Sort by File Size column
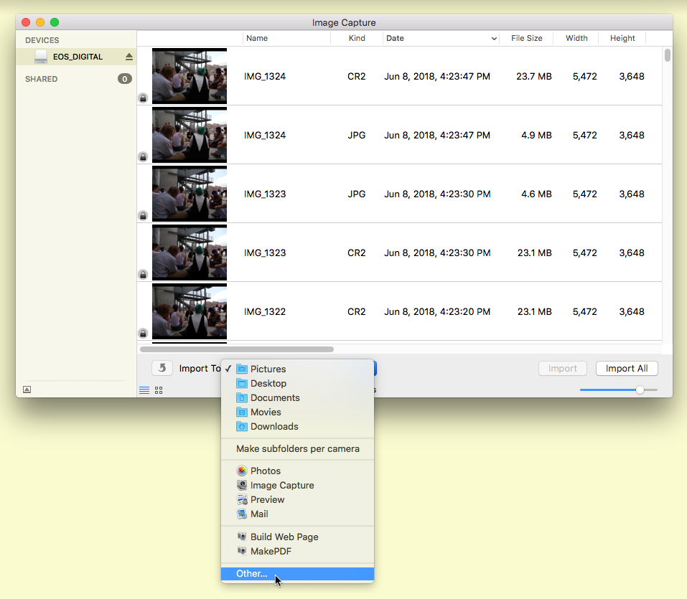This screenshot has width=687, height=599. (x=526, y=39)
